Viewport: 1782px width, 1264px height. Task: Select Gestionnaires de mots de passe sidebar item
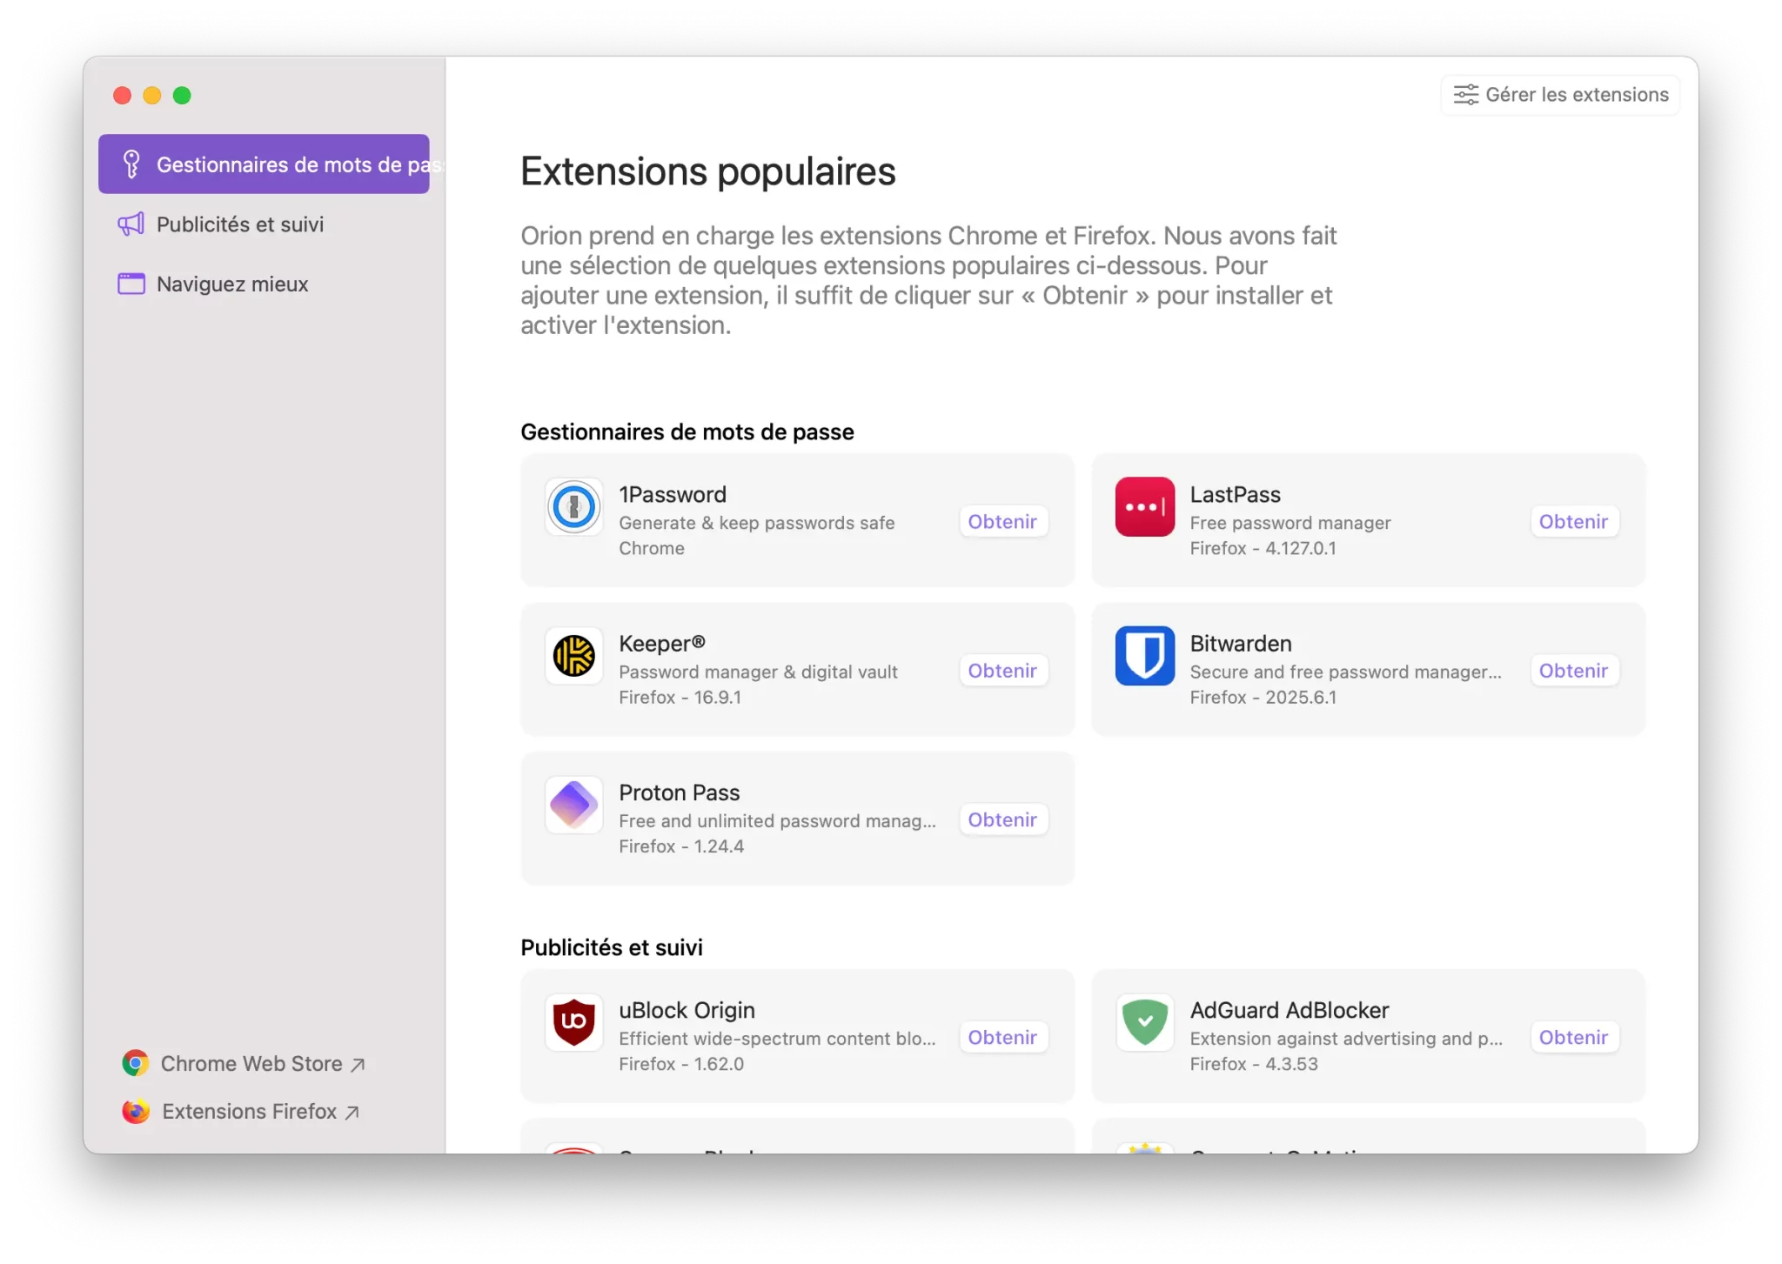tap(264, 164)
